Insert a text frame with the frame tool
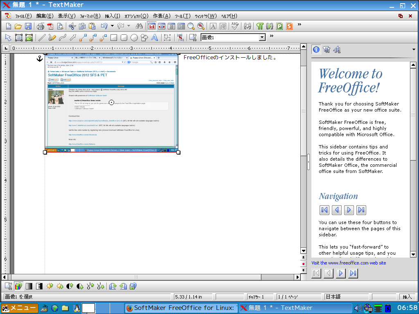The height and width of the screenshot is (314, 419). pos(18,38)
